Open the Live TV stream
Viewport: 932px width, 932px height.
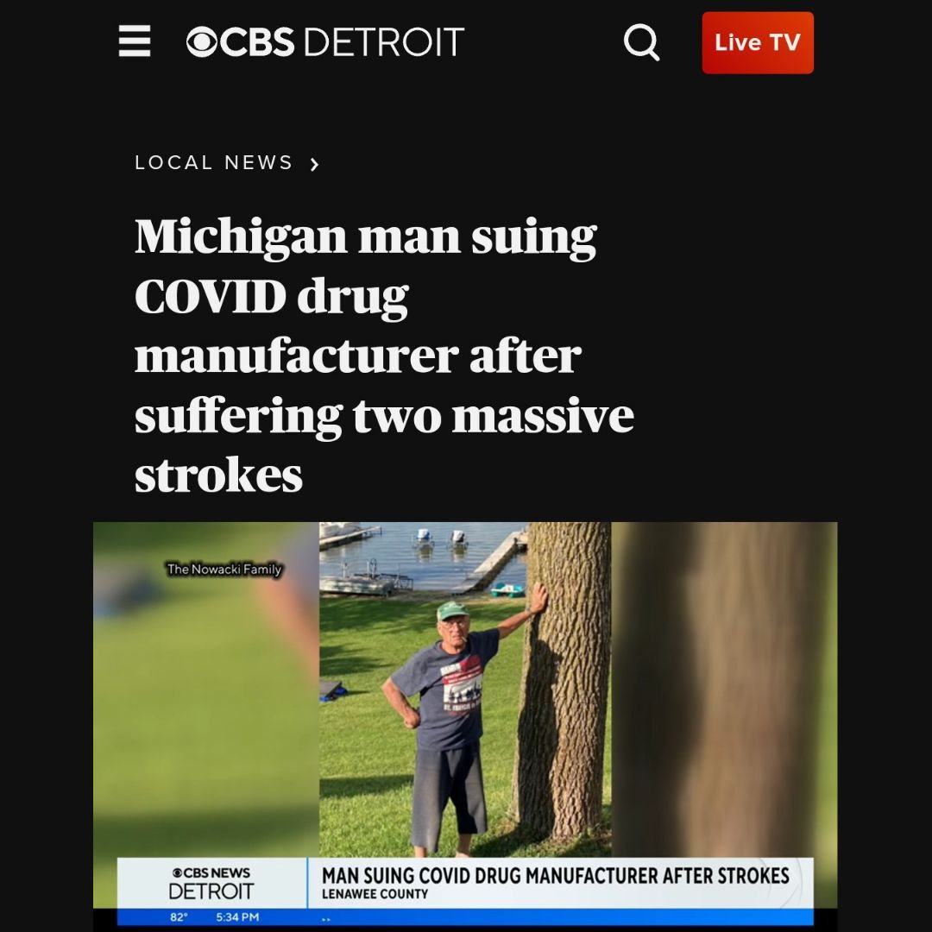point(758,43)
